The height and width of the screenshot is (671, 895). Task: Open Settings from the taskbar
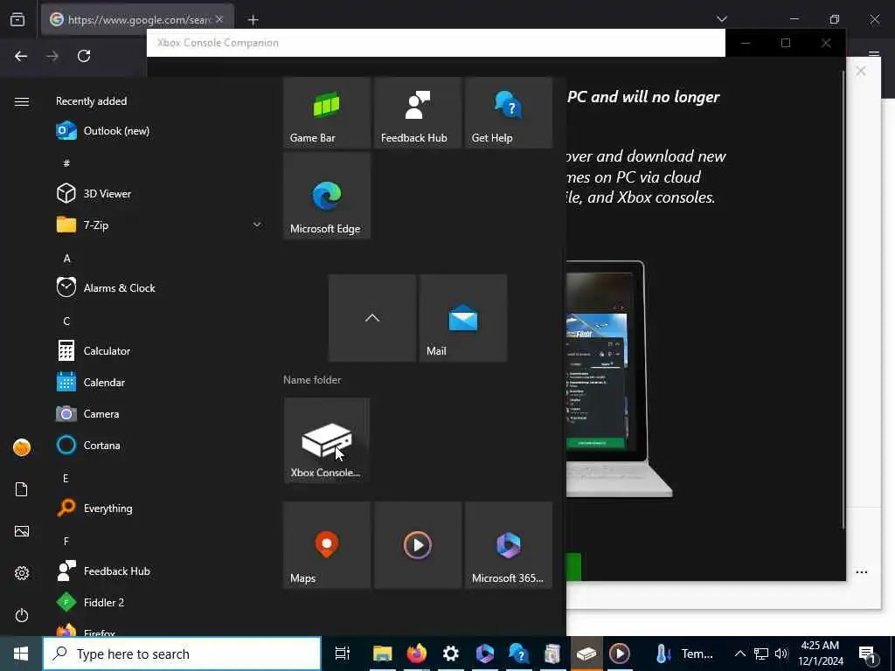(x=451, y=654)
